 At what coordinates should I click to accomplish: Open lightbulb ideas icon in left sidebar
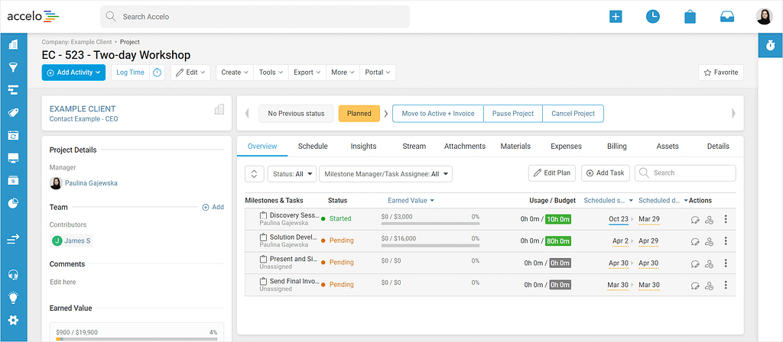(14, 298)
